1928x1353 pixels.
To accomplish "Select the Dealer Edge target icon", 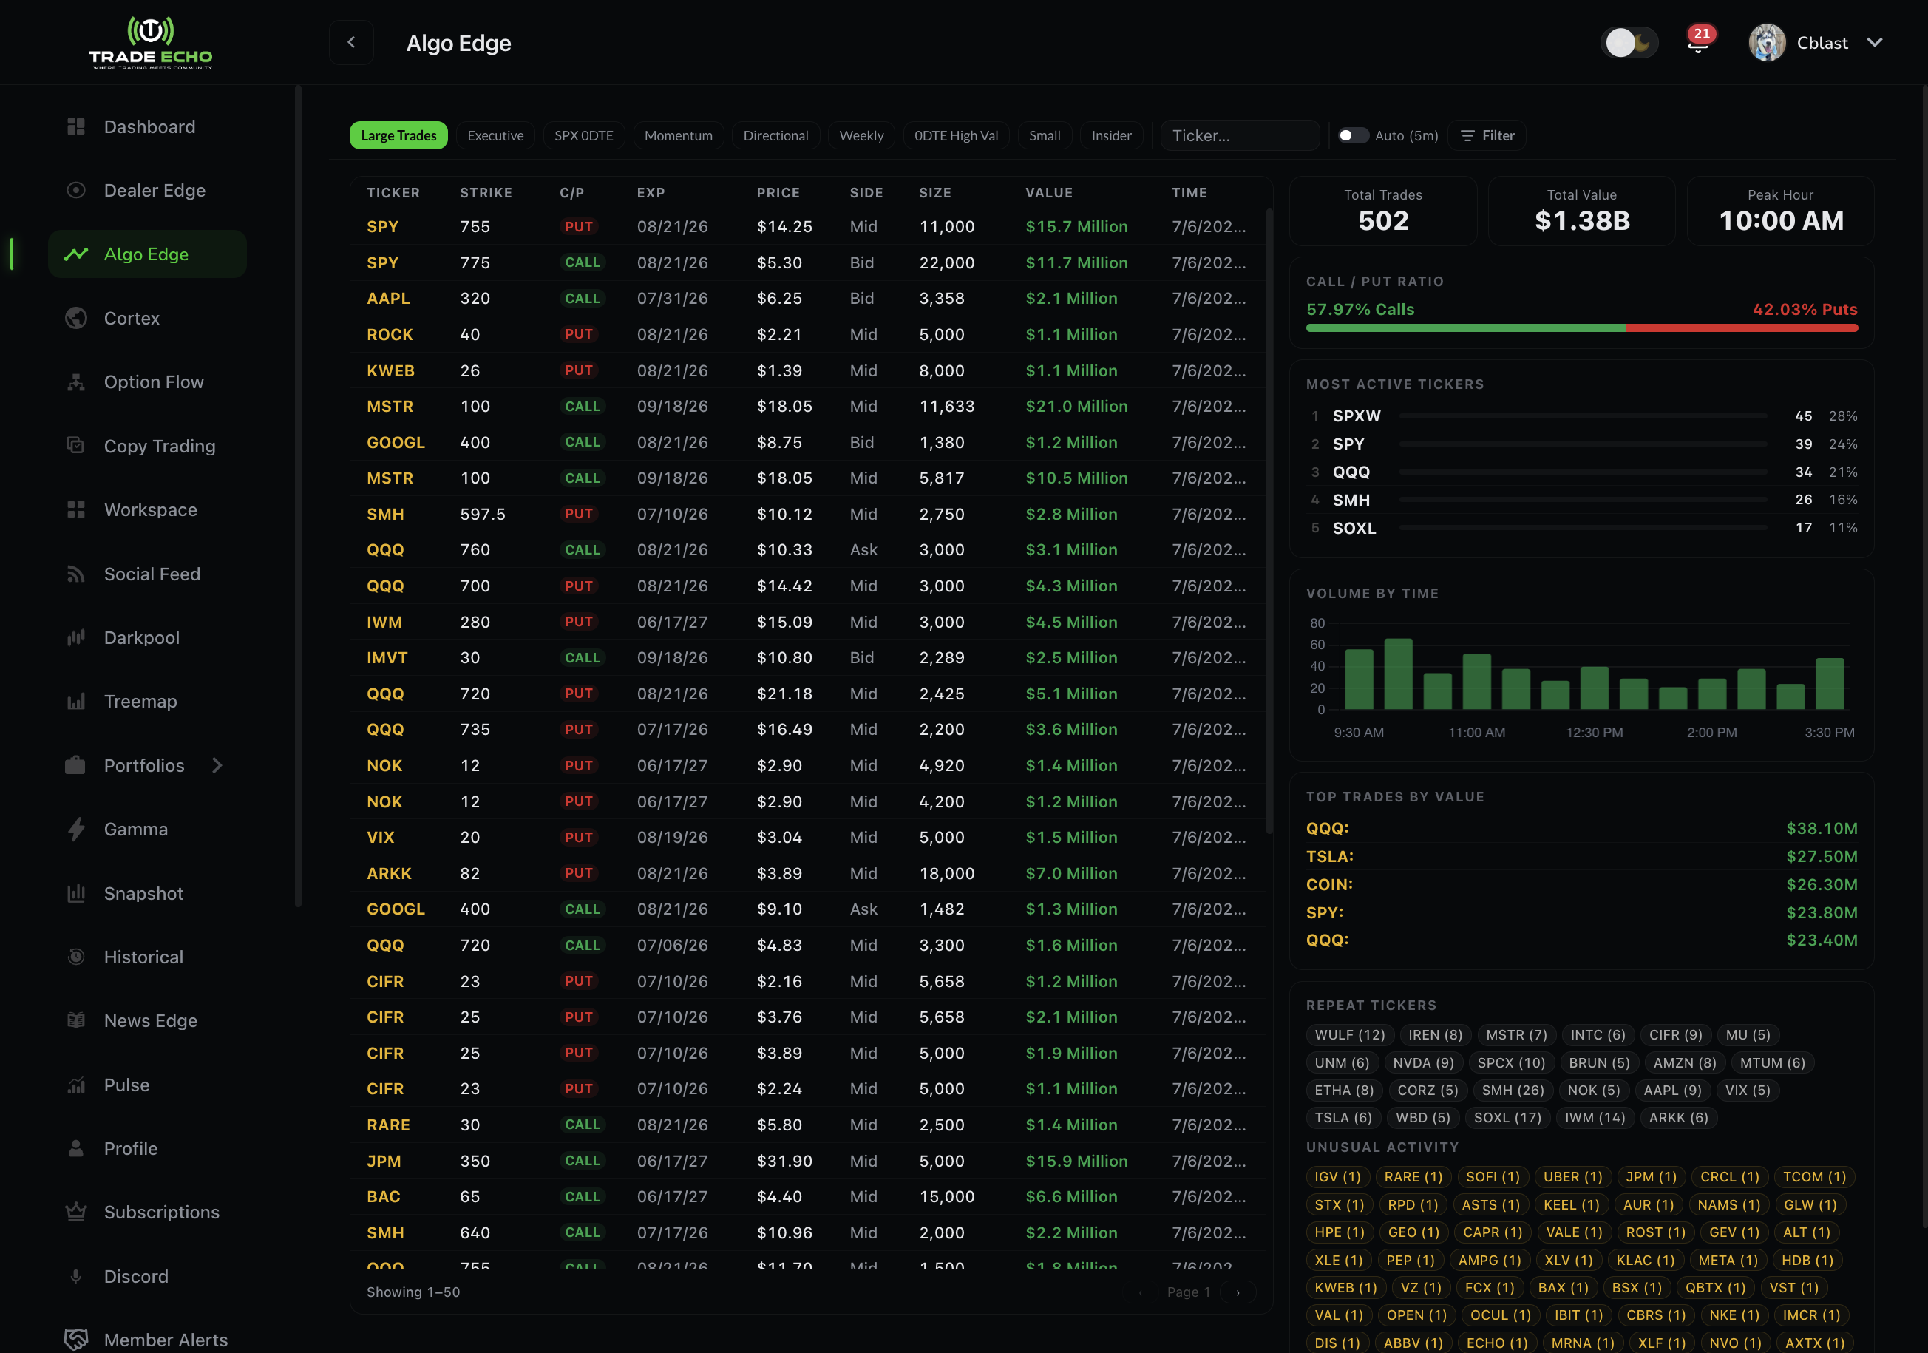I will tap(75, 191).
